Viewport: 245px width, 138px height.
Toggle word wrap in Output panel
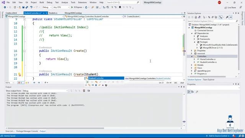point(88,91)
